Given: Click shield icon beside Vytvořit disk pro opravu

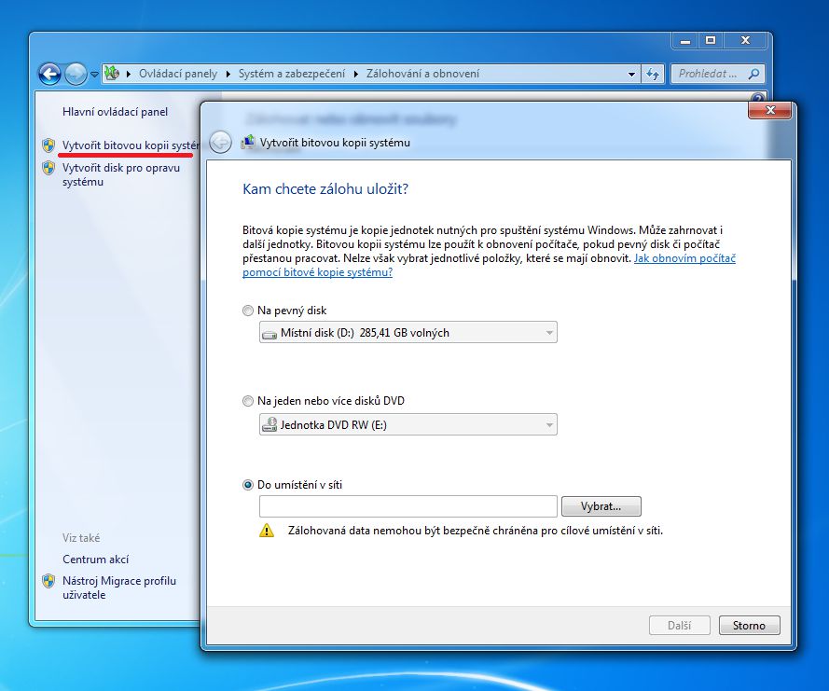Looking at the screenshot, I should pos(48,168).
